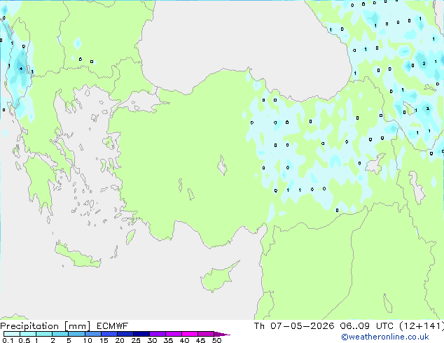
Task: Open the weatheronline.co.uk copyright link
Action: (384, 337)
